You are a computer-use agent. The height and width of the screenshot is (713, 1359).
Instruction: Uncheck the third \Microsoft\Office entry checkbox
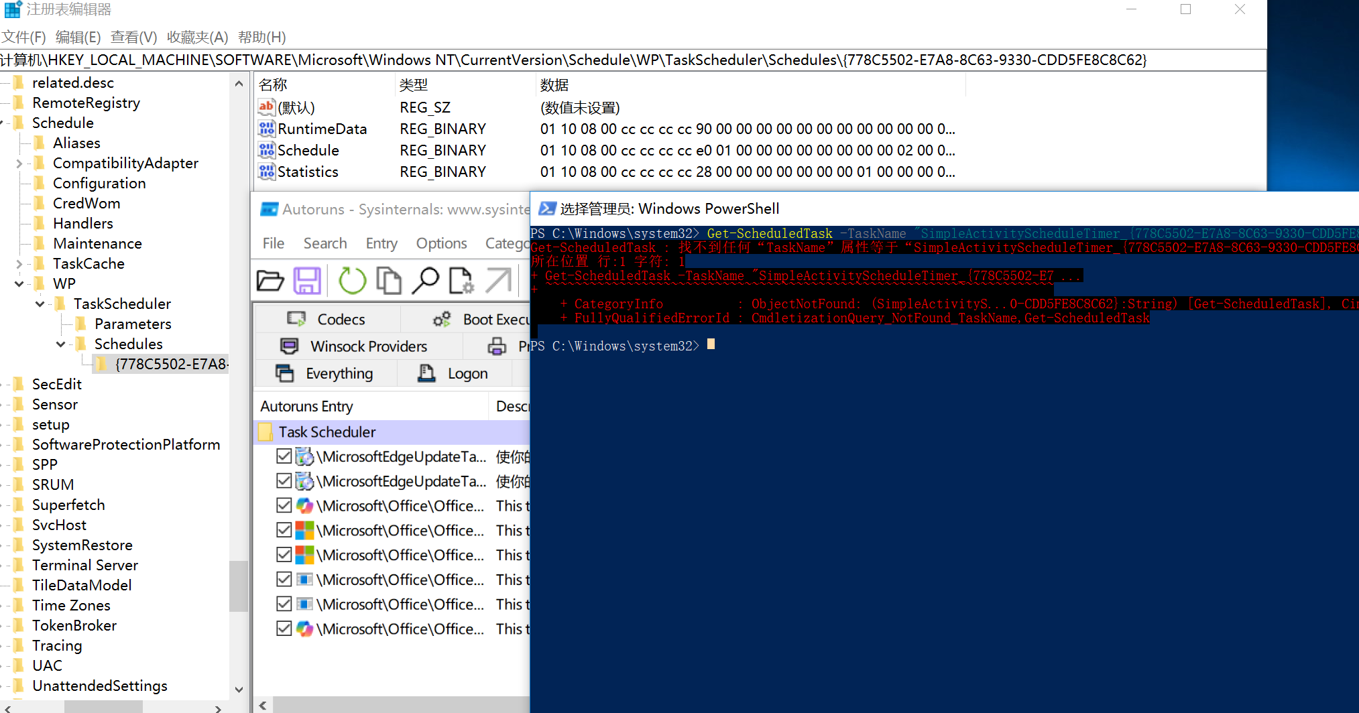(x=284, y=555)
